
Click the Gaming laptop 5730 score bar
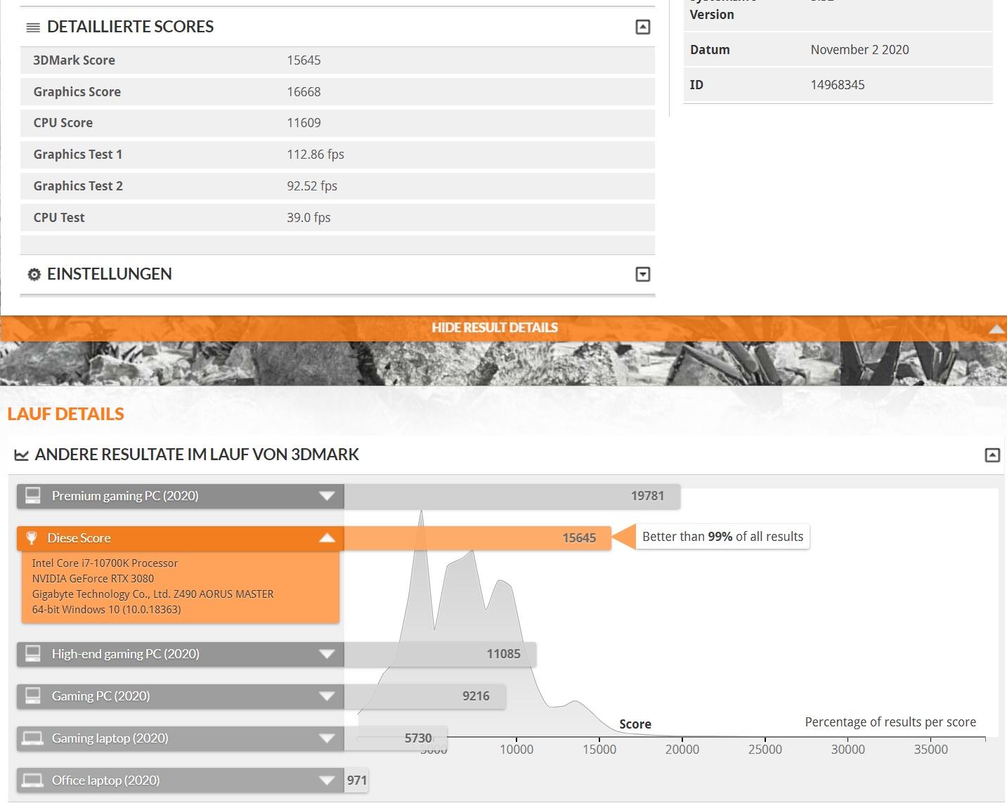pos(396,738)
